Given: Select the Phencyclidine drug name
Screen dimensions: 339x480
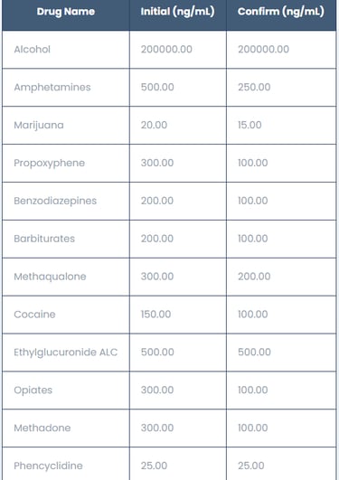Looking at the screenshot, I should (49, 466).
